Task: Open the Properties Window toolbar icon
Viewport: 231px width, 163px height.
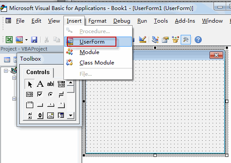Action: (x=165, y=40)
